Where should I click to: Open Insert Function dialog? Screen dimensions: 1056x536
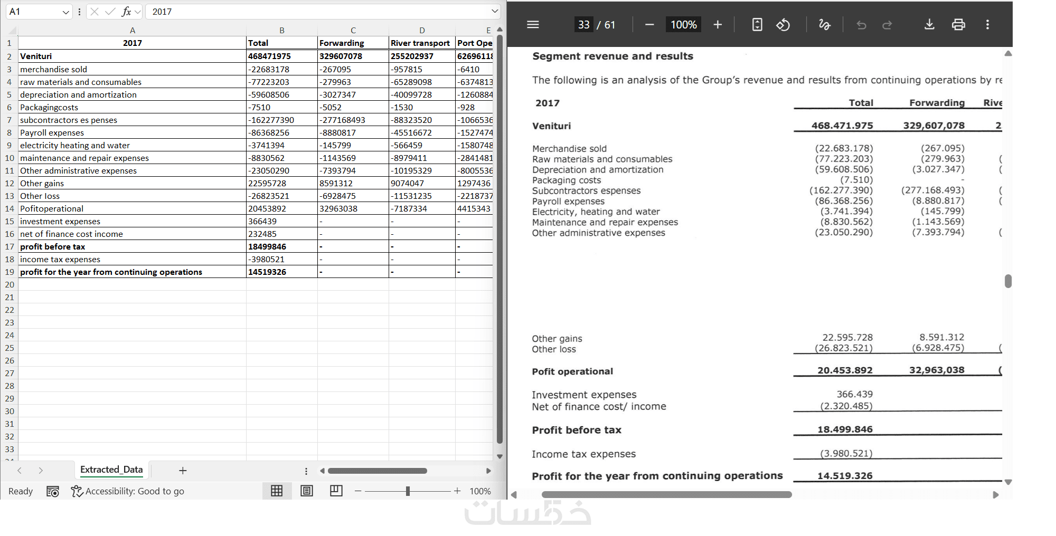click(x=126, y=12)
